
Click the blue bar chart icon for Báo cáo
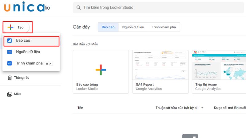tap(10, 41)
